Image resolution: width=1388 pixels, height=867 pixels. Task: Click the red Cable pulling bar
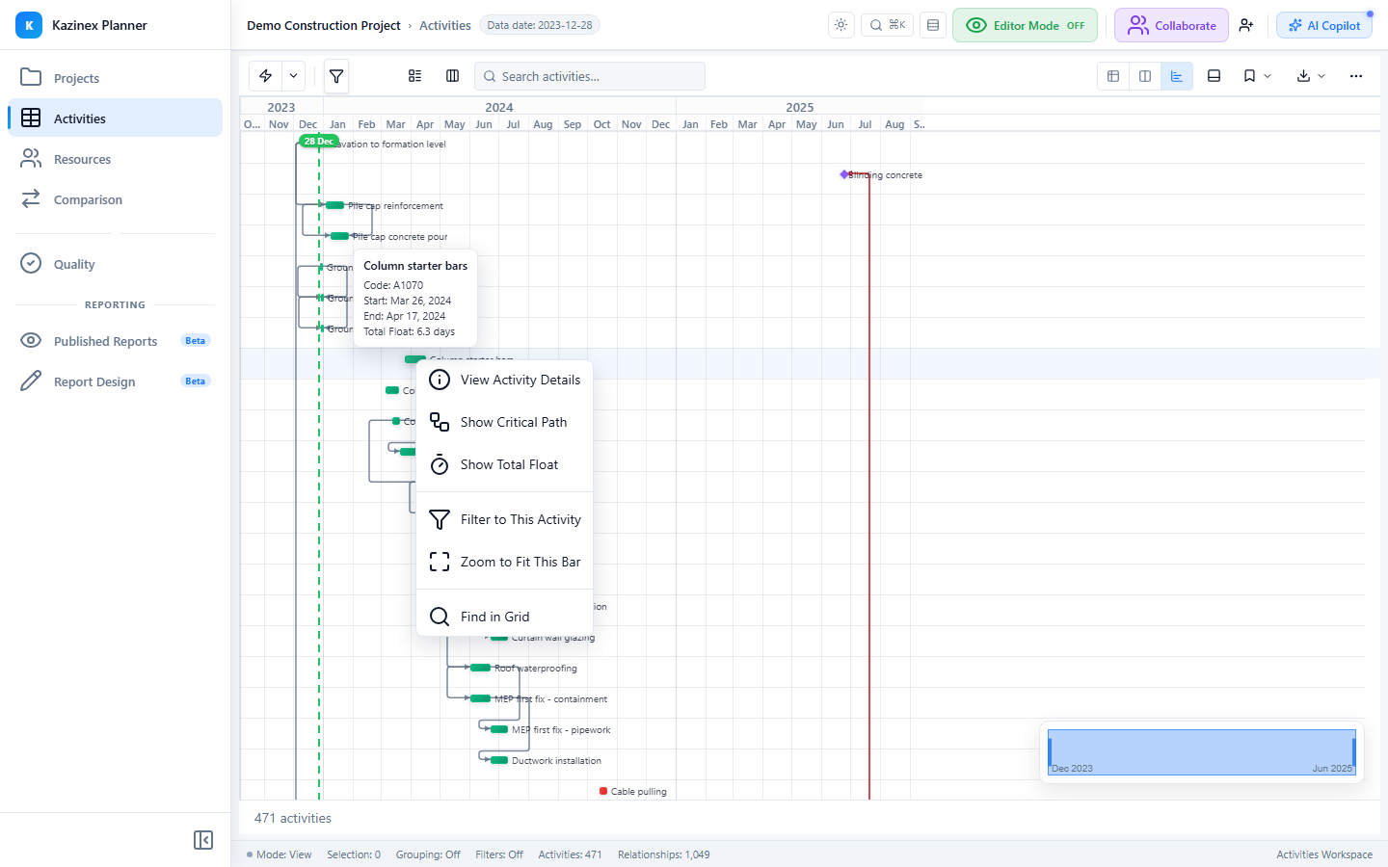click(x=603, y=791)
